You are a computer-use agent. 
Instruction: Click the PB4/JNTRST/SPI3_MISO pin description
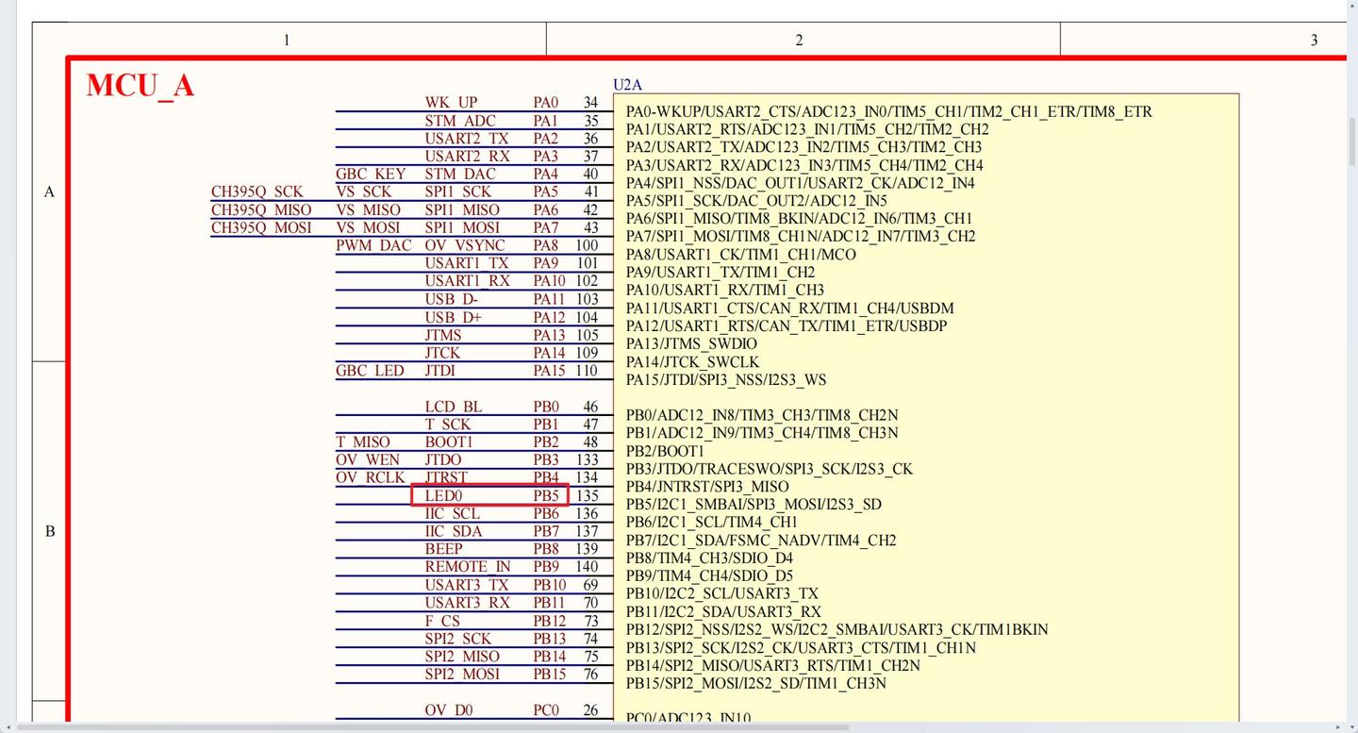[x=707, y=487]
